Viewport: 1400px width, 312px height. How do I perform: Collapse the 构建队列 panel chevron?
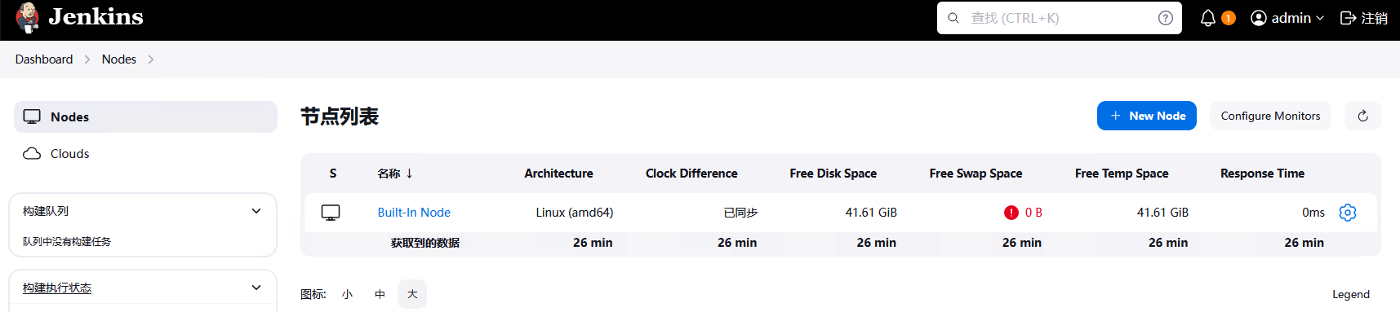coord(256,211)
